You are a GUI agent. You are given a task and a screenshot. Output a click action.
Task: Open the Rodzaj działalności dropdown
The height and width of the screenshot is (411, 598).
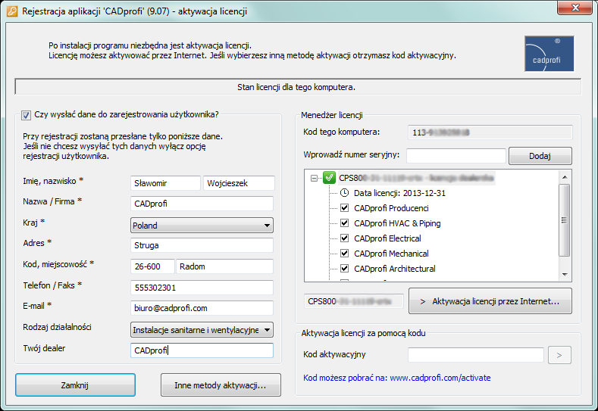(202, 330)
